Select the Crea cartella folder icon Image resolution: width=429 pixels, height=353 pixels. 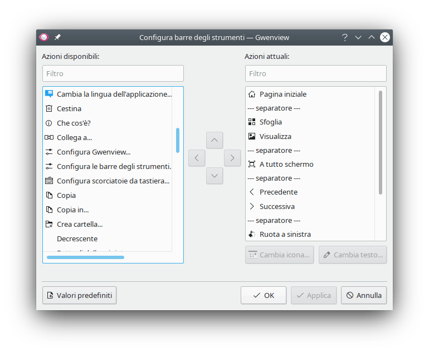coord(49,224)
